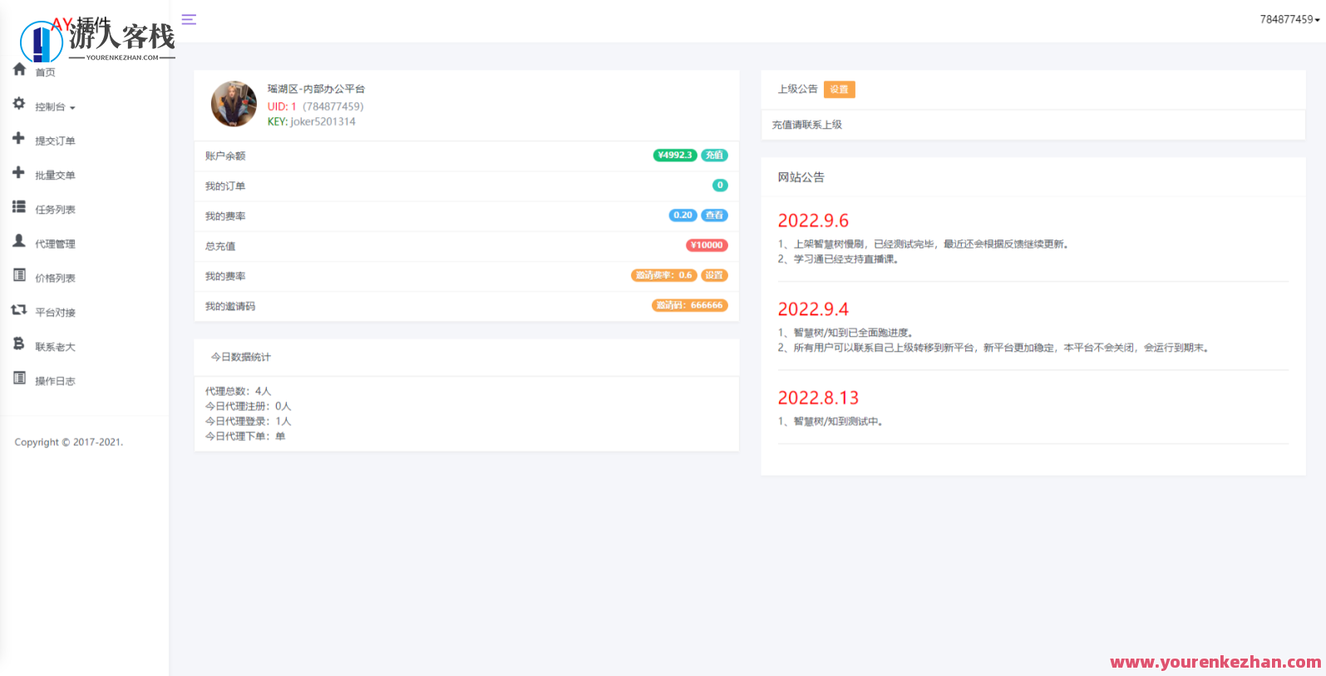
Task: Click the gear icon next to 控制台
Action: 19,104
